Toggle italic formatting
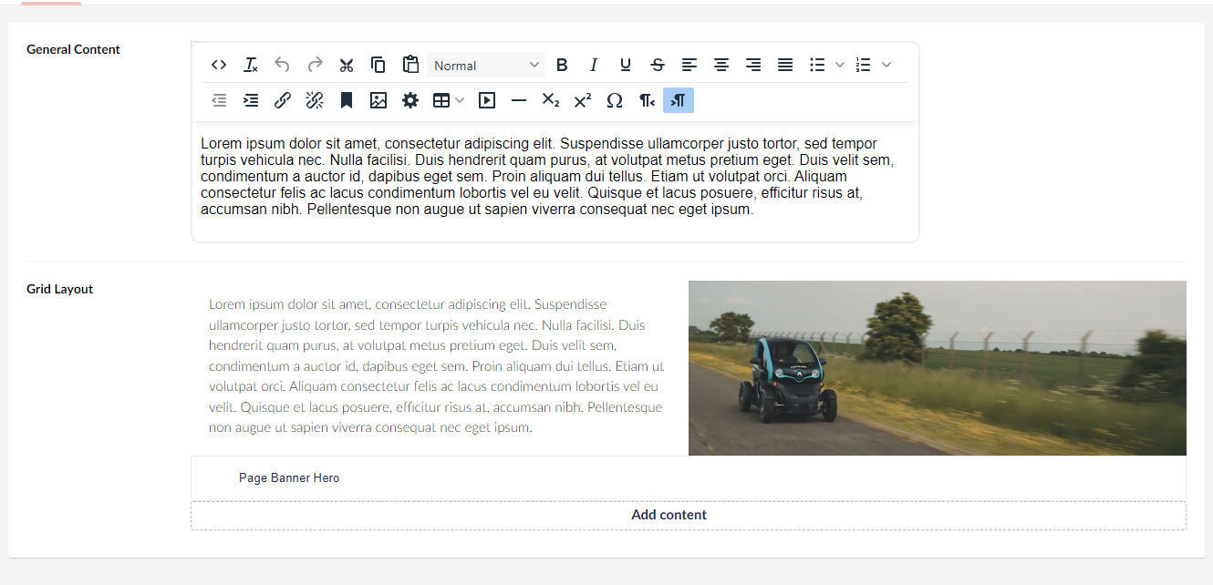This screenshot has height=585, width=1213. pyautogui.click(x=594, y=65)
